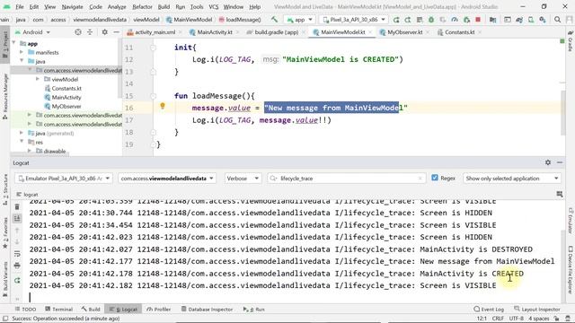Switch to the MainActivity.kt tab
The image size is (575, 323).
(x=214, y=32)
